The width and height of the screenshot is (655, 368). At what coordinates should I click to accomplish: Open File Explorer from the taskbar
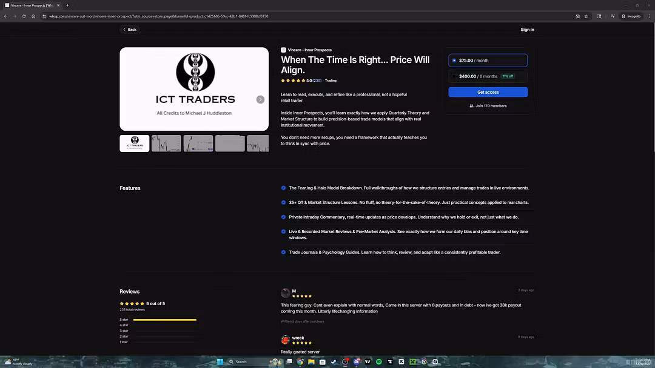(x=311, y=362)
